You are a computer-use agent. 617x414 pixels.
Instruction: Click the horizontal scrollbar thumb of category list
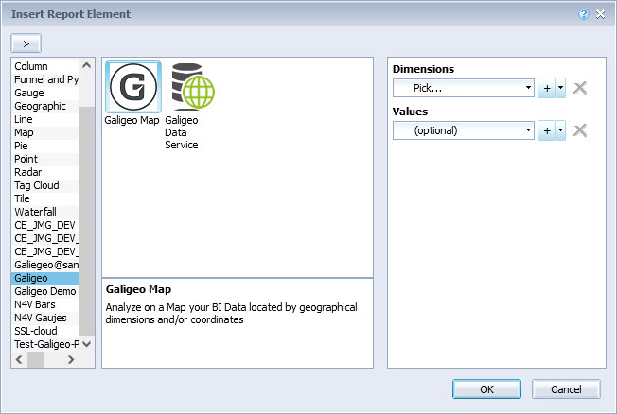pos(35,359)
